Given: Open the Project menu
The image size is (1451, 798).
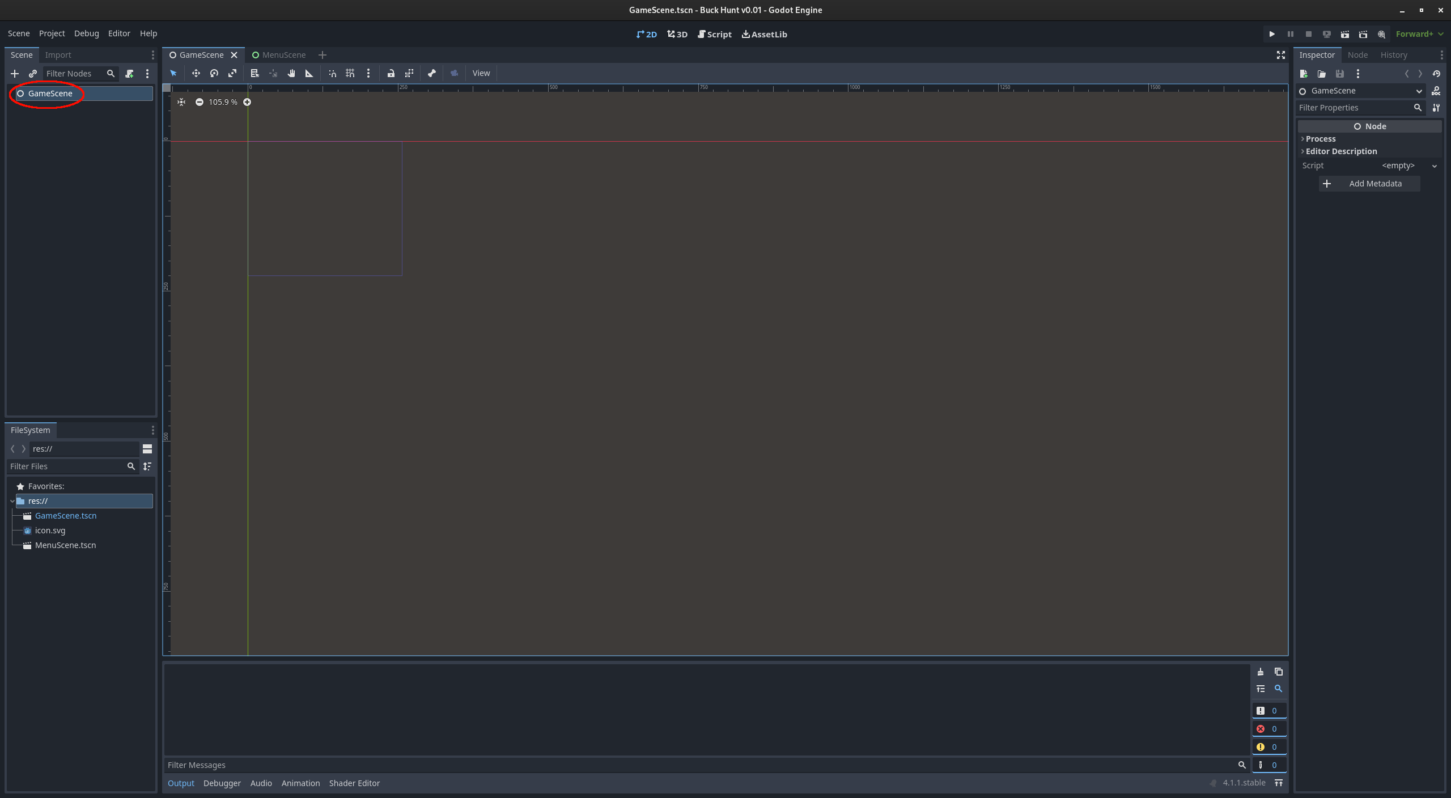Looking at the screenshot, I should [52, 33].
